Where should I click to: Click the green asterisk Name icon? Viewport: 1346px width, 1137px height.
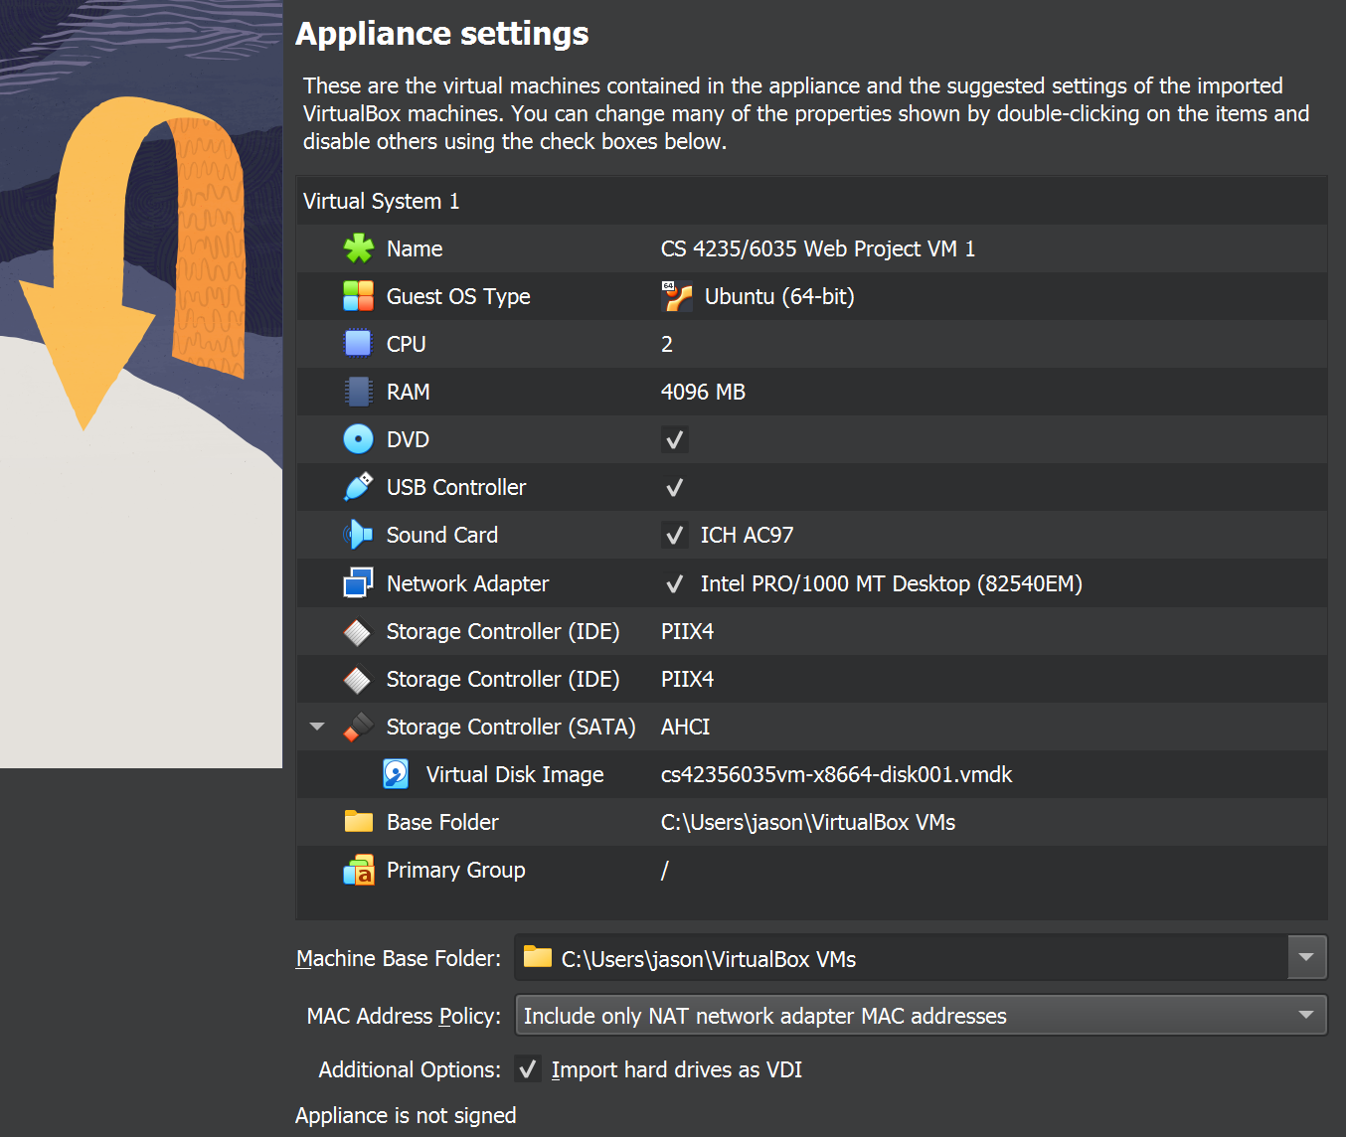[x=358, y=248]
